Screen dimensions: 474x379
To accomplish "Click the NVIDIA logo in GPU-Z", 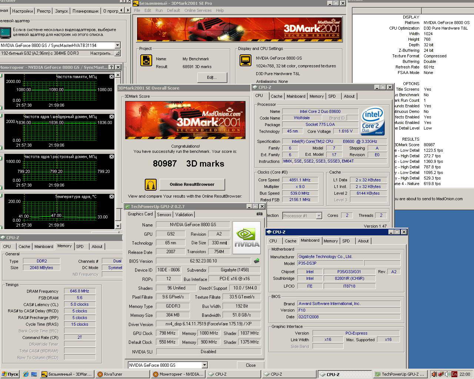I will coord(247,238).
